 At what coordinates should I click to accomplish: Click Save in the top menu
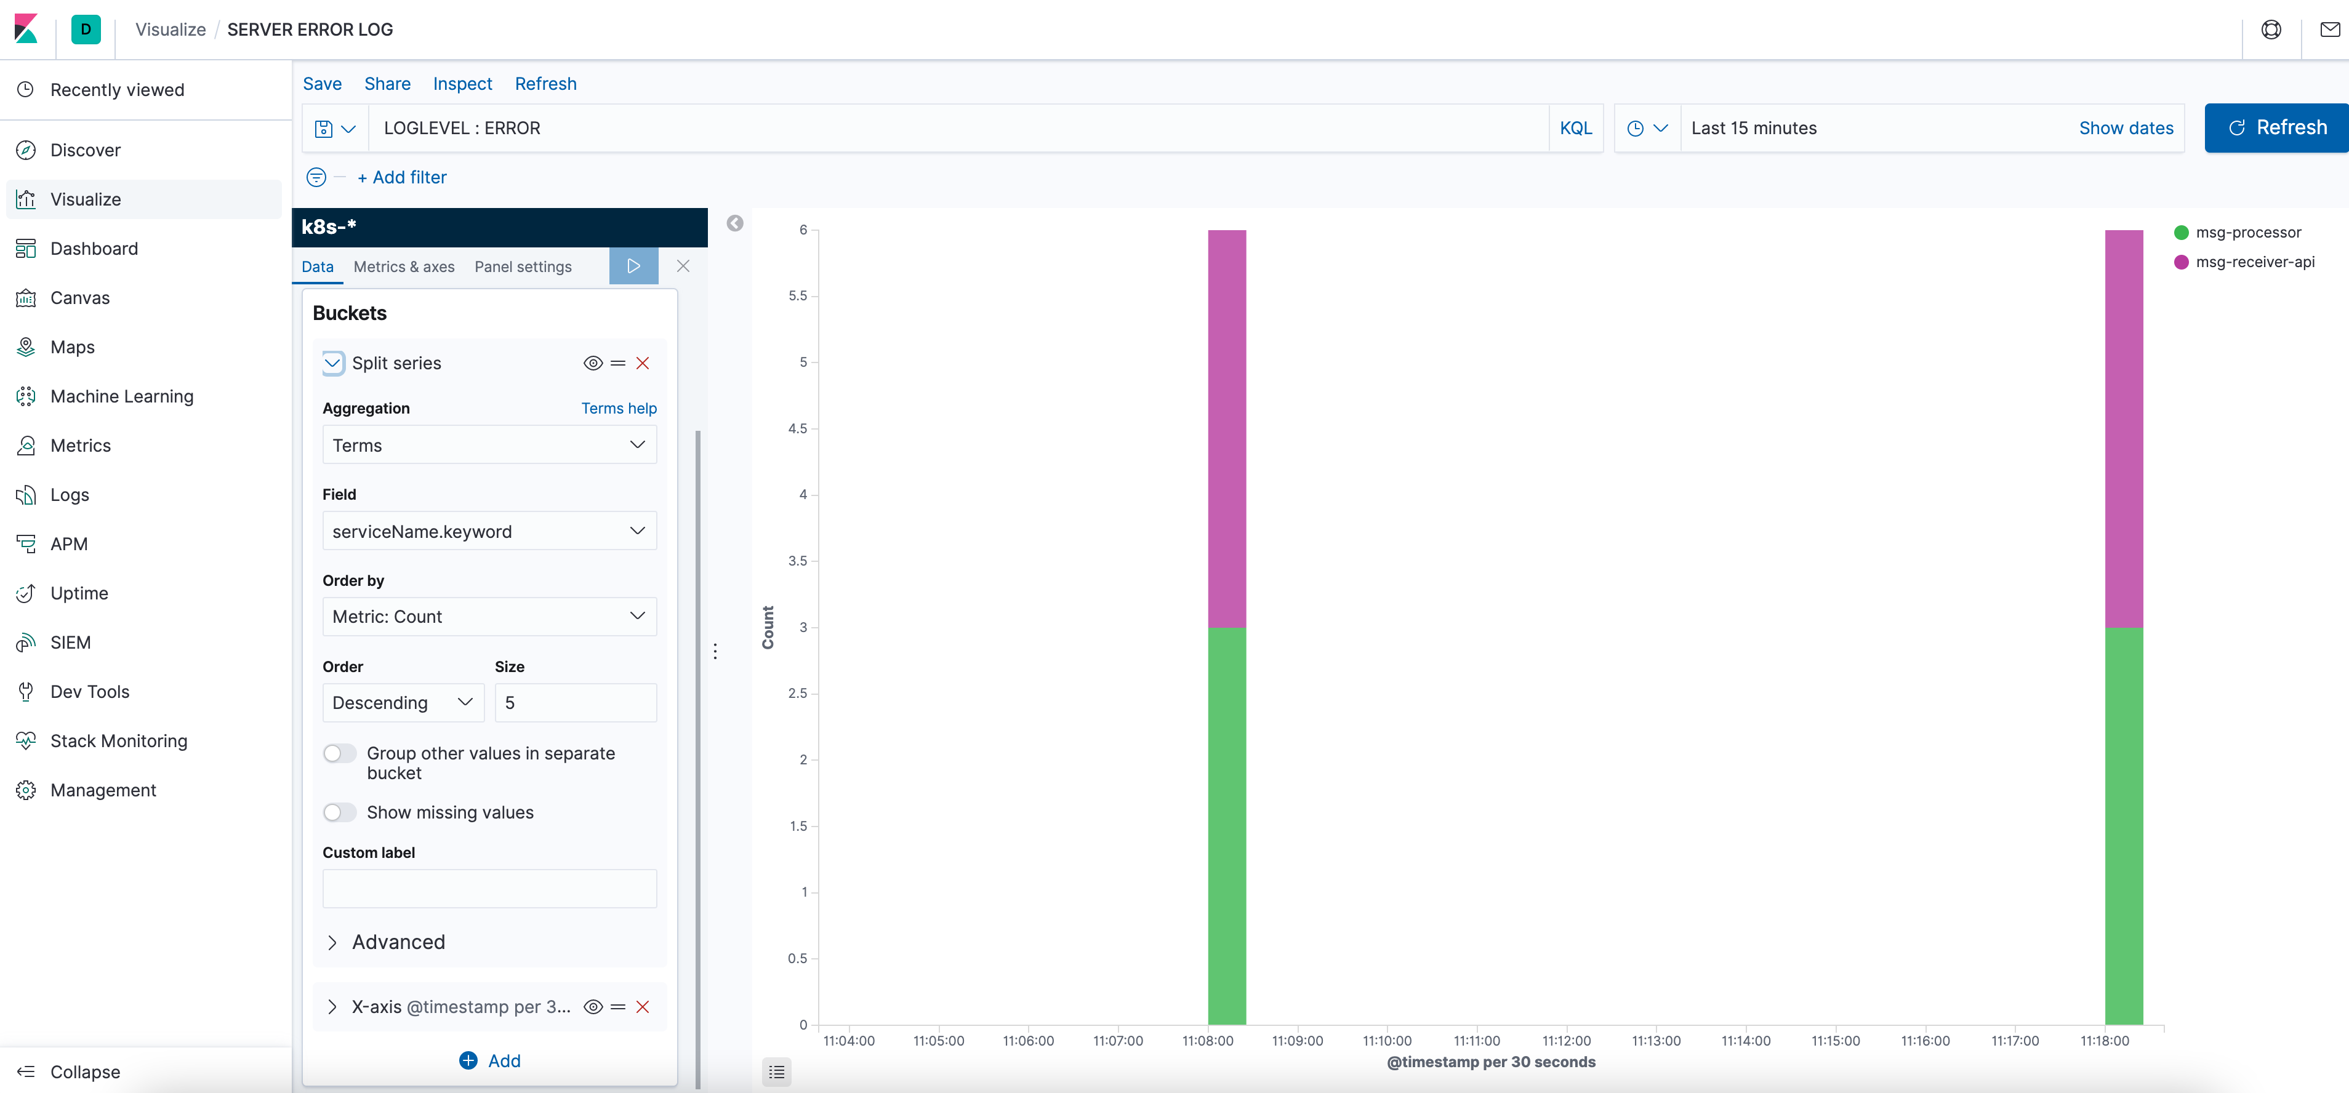pos(322,84)
